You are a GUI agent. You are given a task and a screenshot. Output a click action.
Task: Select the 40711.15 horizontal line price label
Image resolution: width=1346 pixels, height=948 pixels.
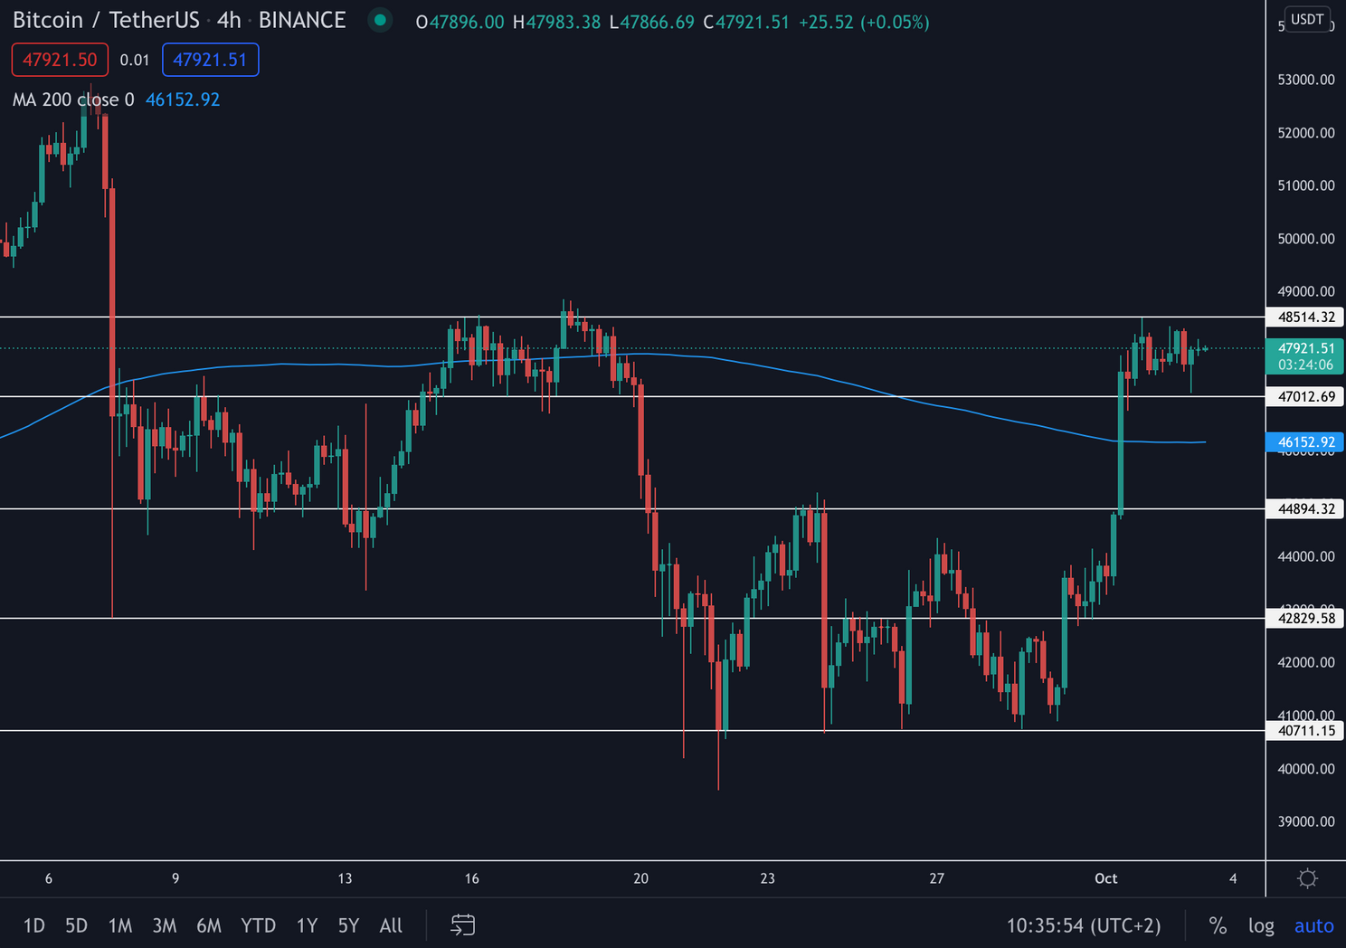pyautogui.click(x=1305, y=730)
